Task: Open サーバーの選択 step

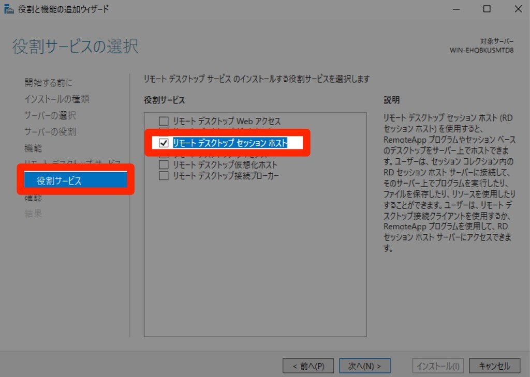Action: [50, 115]
